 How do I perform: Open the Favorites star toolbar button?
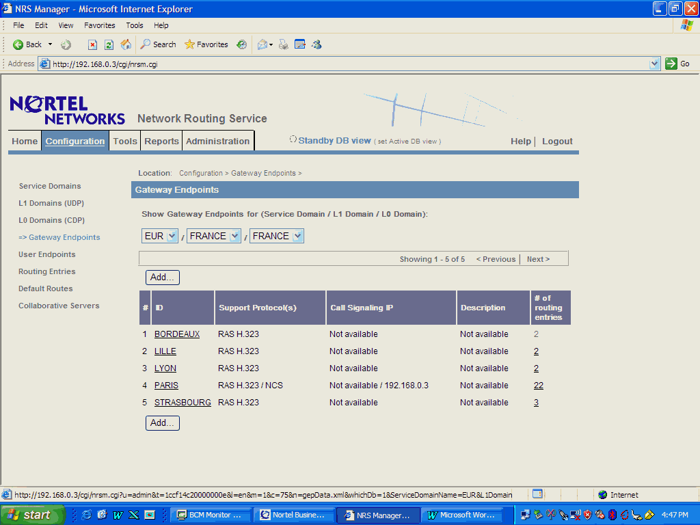(206, 44)
